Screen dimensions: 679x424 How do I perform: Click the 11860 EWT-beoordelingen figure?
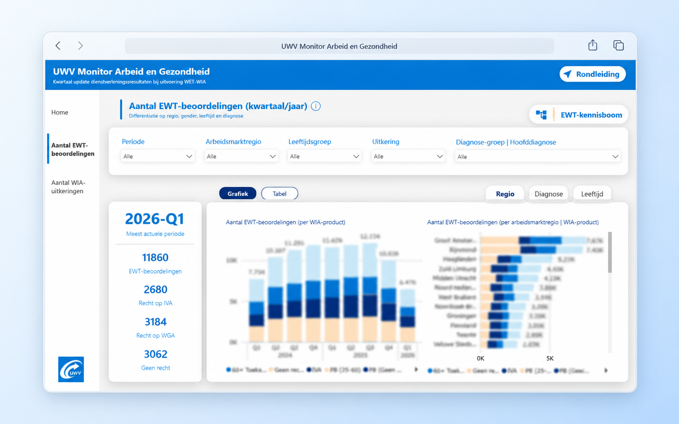point(155,258)
